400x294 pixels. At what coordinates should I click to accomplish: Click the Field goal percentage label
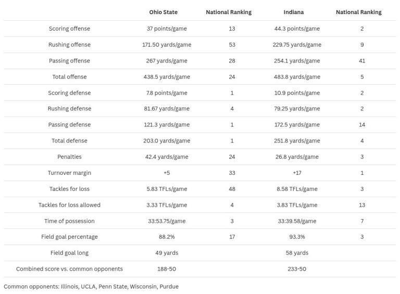point(69,237)
